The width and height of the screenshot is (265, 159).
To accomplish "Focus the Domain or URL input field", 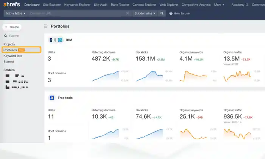I will click(77, 13).
